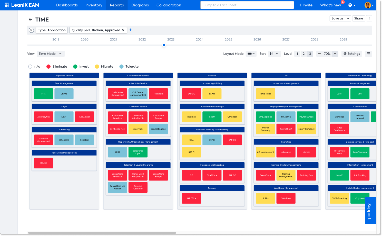The width and height of the screenshot is (382, 236).
Task: Expand the Save as dropdown arrow
Action: [348, 18]
